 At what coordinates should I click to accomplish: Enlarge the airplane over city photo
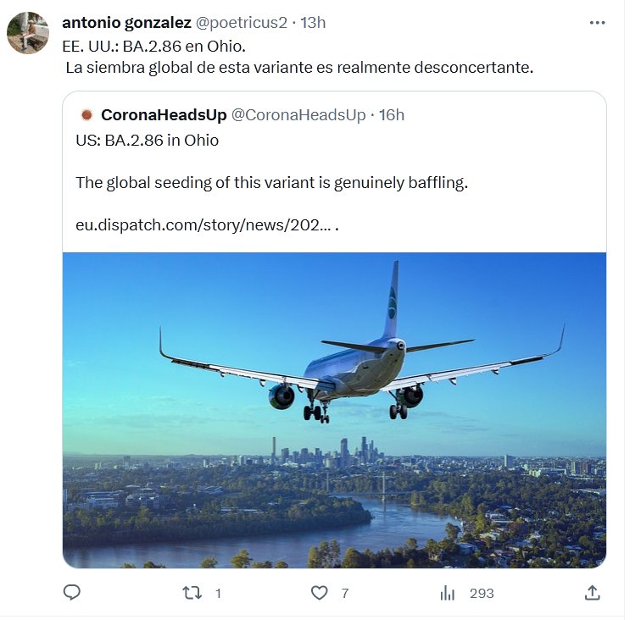tap(334, 409)
